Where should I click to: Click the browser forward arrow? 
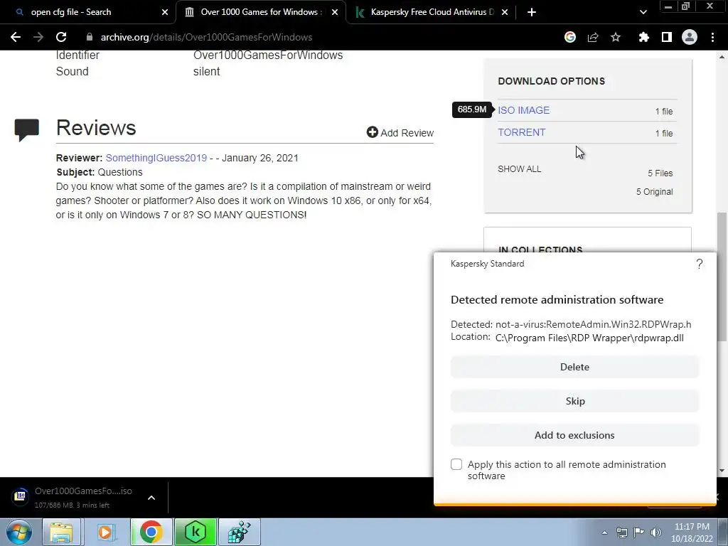(x=38, y=37)
